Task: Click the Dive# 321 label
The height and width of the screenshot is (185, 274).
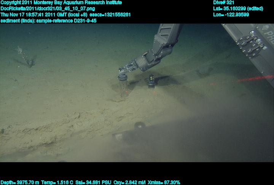Action: point(223,3)
